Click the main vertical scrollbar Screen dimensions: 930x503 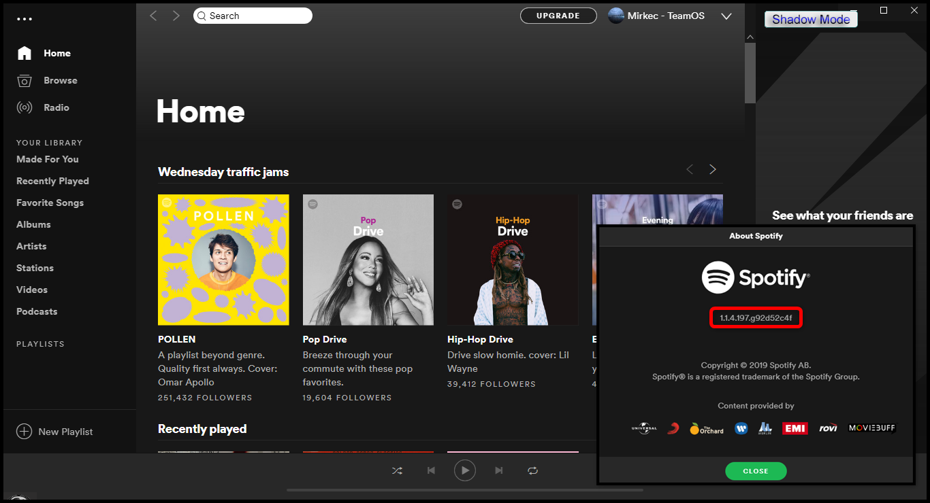point(750,73)
